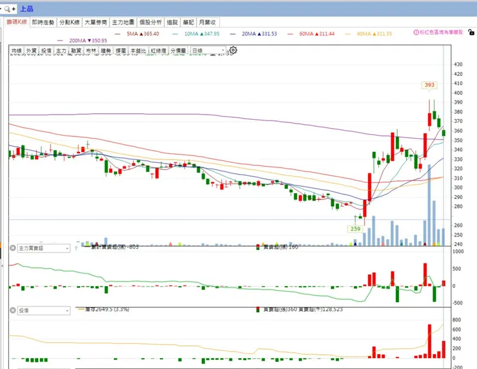
Task: Toggle the 投信 overlay button in chart toolbar
Action: click(x=46, y=51)
